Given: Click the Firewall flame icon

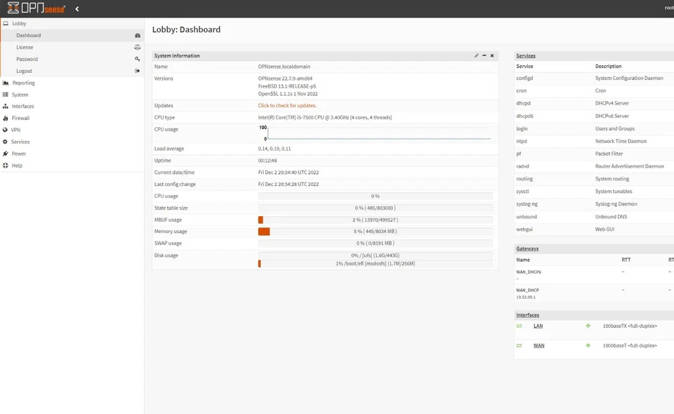Looking at the screenshot, I should click(6, 118).
